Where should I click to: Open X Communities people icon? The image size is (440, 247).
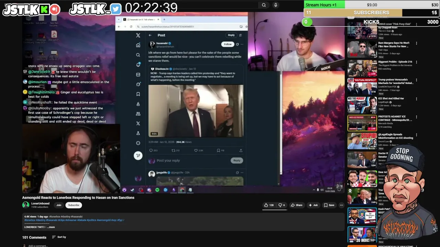click(138, 114)
